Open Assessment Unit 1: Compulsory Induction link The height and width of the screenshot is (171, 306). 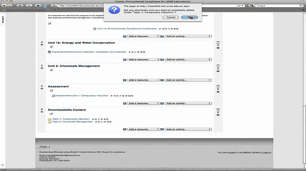point(82,96)
